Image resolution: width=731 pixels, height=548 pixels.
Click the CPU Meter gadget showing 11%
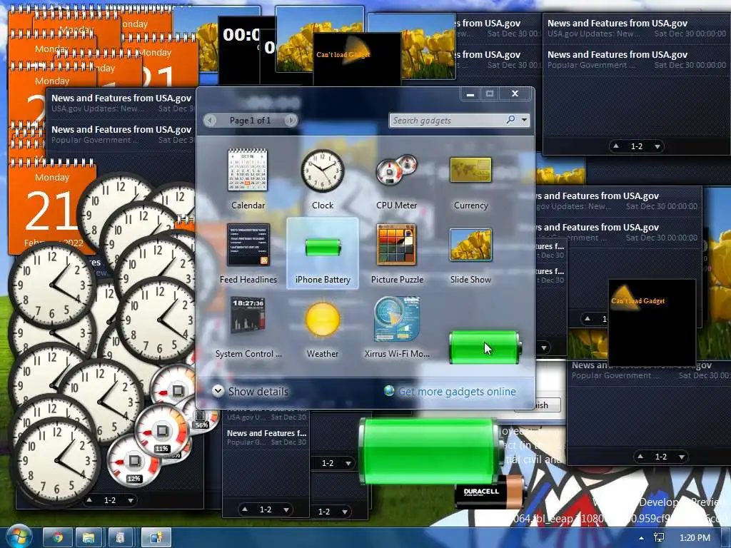click(x=162, y=430)
